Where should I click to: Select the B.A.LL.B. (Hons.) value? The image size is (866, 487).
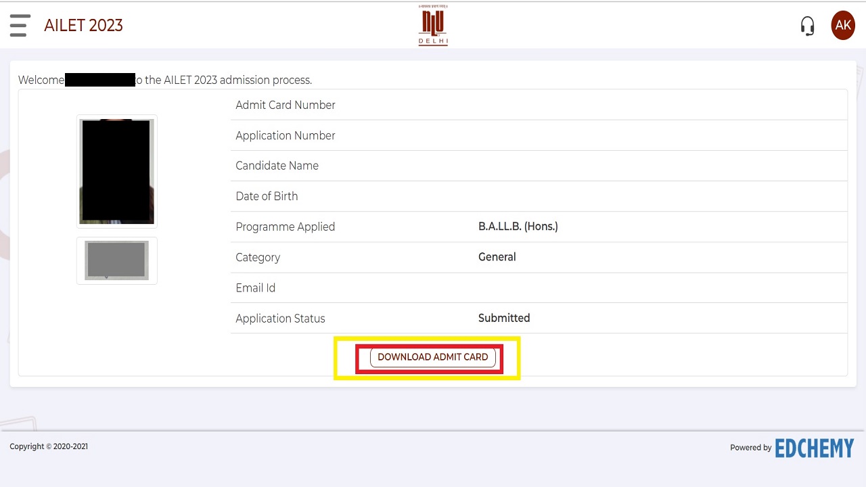pyautogui.click(x=518, y=227)
